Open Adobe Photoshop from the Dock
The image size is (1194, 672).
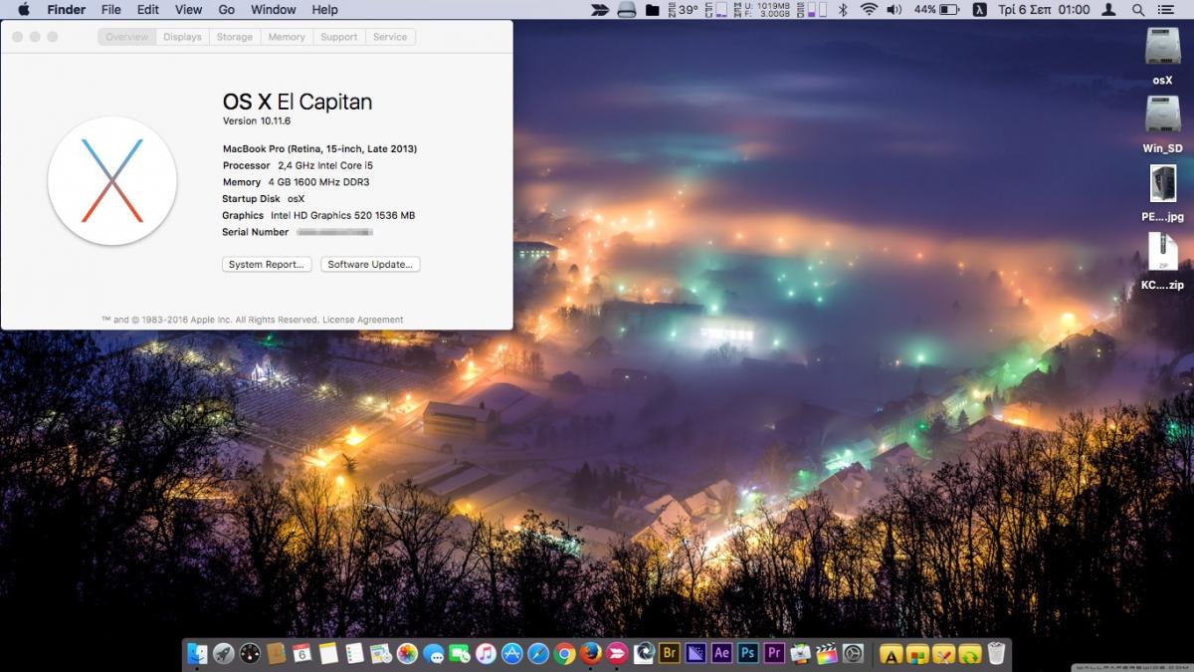(x=748, y=653)
